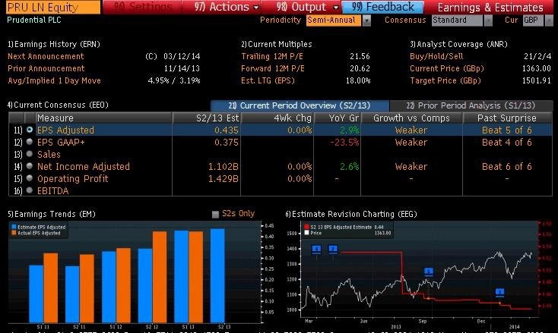
Task: Click Net Income Adjusted estimate 1.102B
Action: pos(224,167)
